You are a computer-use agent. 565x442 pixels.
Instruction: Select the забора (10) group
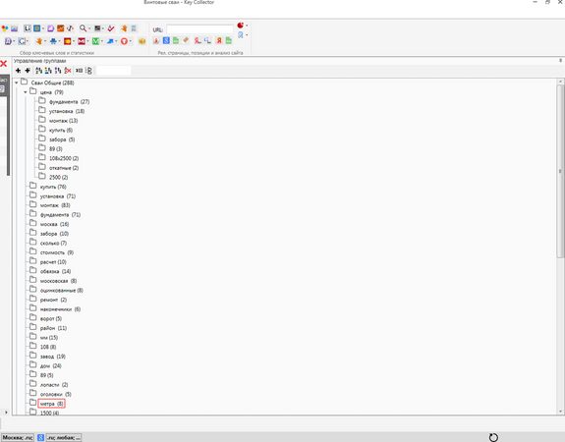coord(54,234)
